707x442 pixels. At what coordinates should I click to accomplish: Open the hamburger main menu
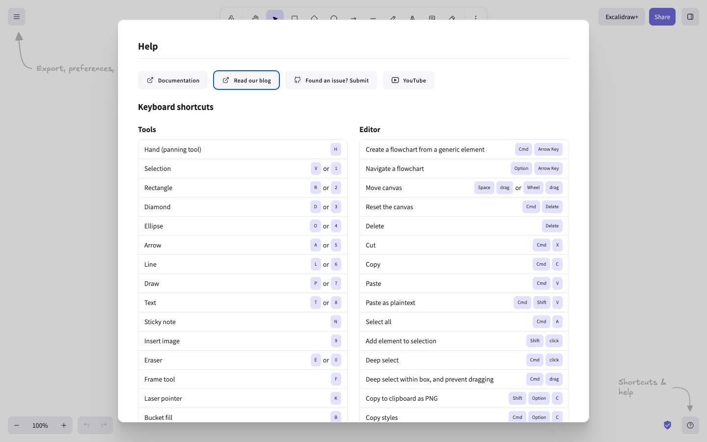17,17
